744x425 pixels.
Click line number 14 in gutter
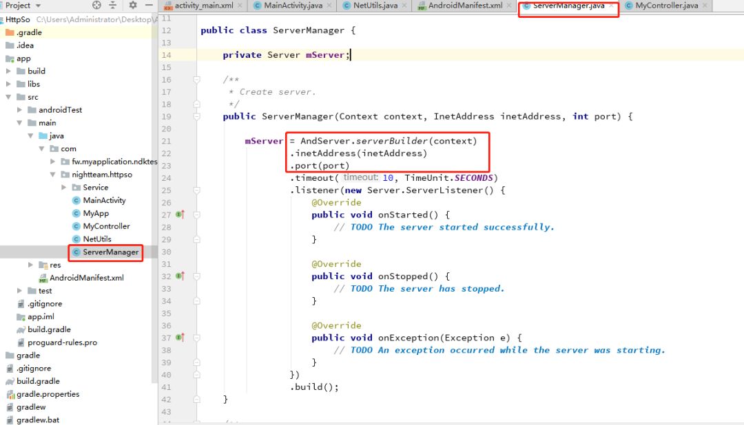click(166, 55)
